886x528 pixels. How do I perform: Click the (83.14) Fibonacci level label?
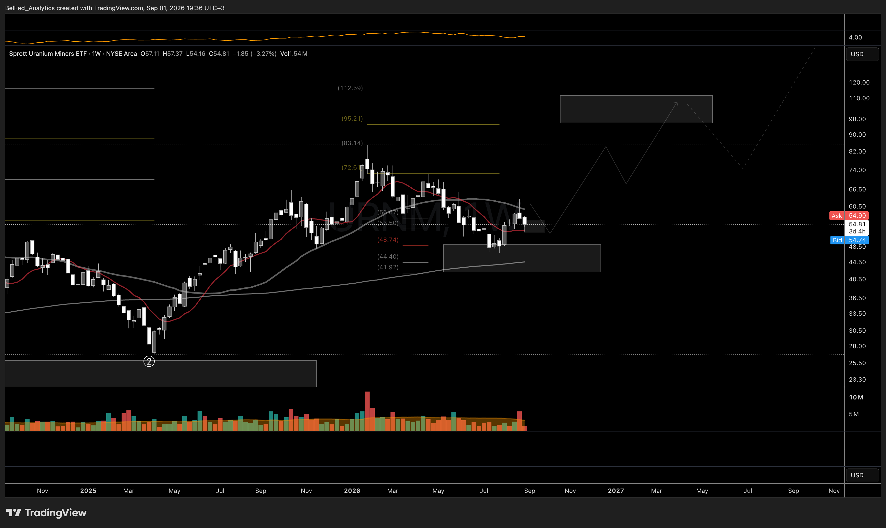click(352, 143)
